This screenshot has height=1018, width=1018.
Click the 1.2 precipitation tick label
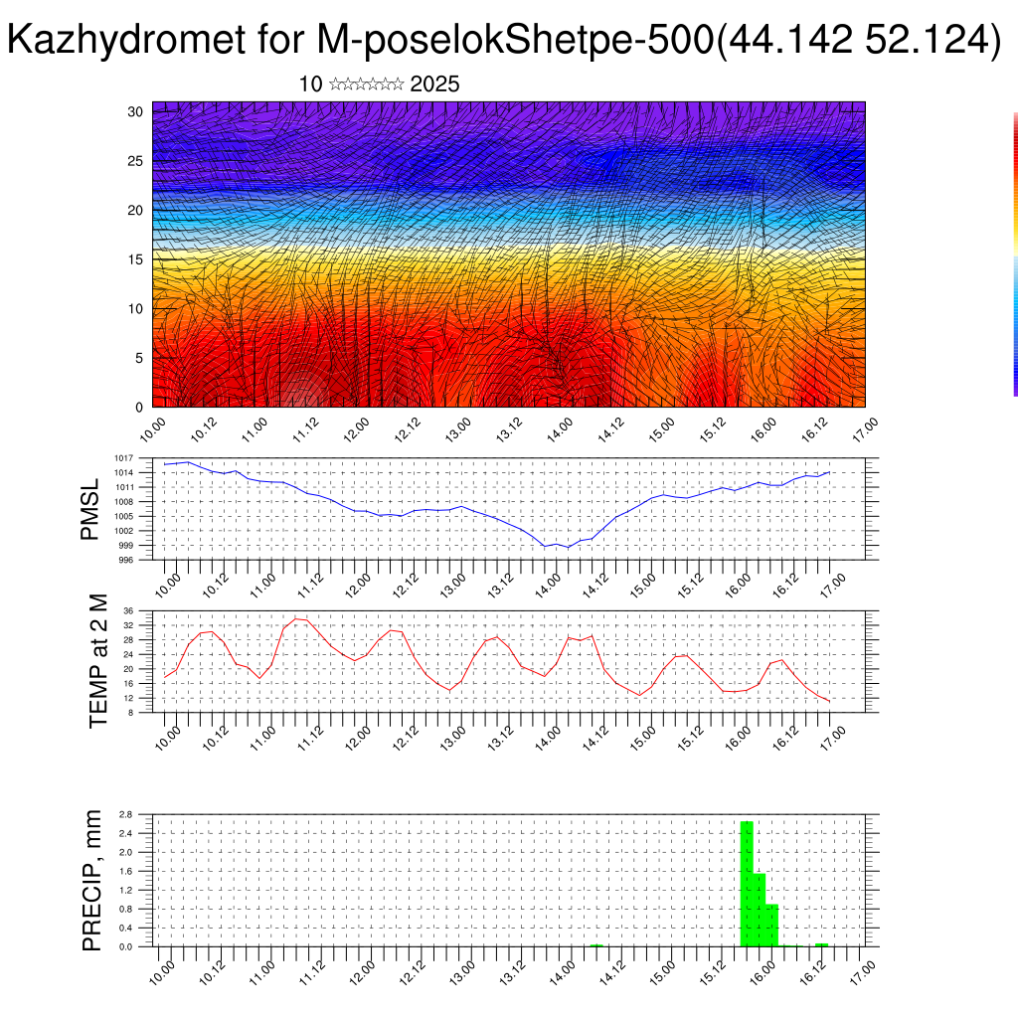tap(126, 890)
